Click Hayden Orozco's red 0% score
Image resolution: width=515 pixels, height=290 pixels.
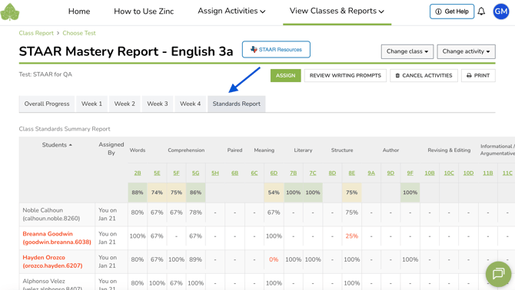[x=274, y=259]
